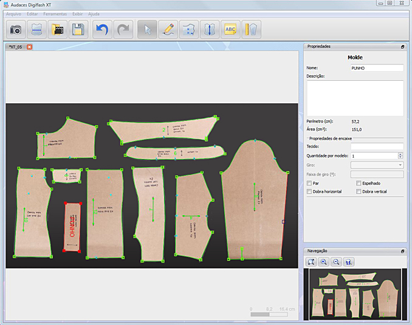
Task: Zoom out using navigation magnifier
Action: [336, 262]
